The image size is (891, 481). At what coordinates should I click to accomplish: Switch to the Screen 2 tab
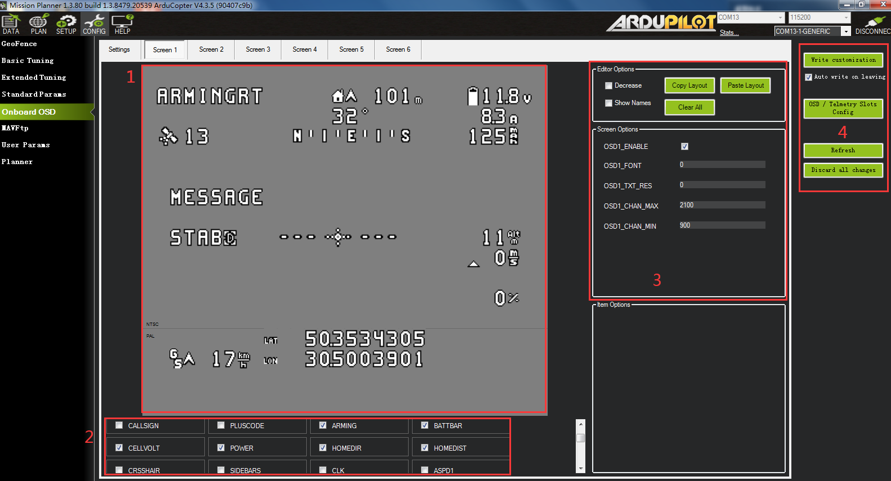211,49
